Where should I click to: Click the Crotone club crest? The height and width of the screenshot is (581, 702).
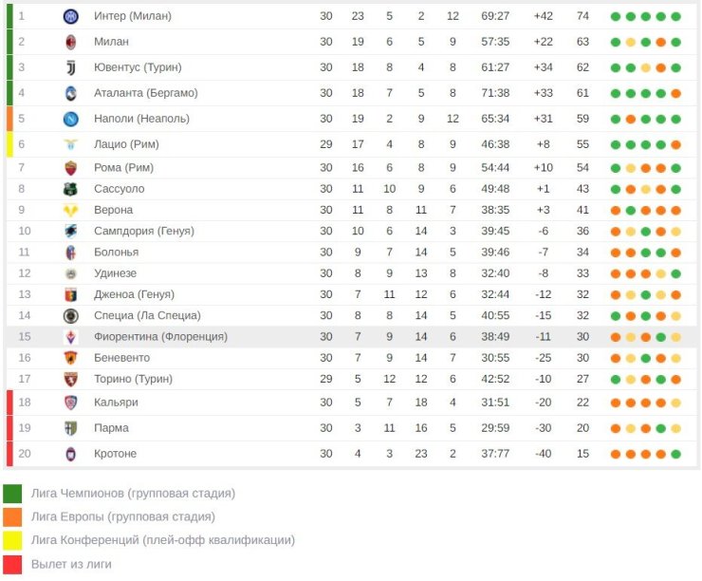coord(71,454)
